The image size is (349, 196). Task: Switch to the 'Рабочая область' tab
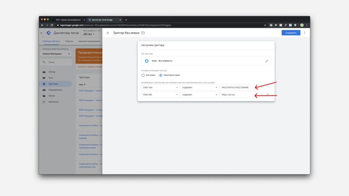[51, 41]
